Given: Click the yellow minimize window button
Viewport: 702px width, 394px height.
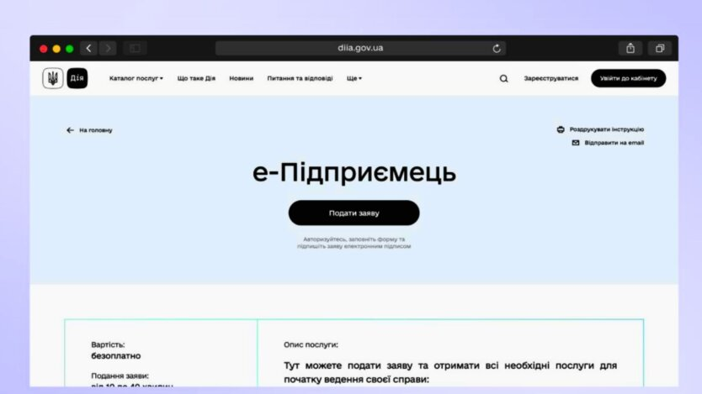Looking at the screenshot, I should click(56, 49).
